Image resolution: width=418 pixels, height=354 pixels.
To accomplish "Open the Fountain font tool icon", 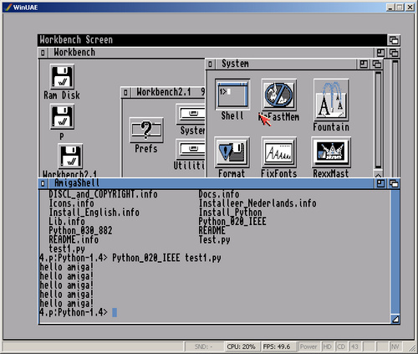I will [331, 100].
